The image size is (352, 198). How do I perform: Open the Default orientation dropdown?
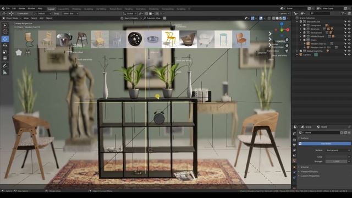pos(42,13)
